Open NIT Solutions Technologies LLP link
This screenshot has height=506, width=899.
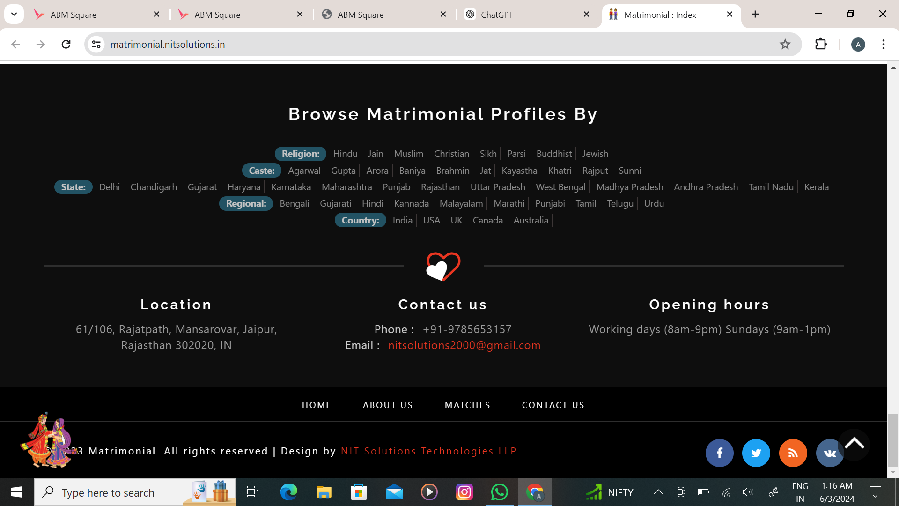coord(428,451)
